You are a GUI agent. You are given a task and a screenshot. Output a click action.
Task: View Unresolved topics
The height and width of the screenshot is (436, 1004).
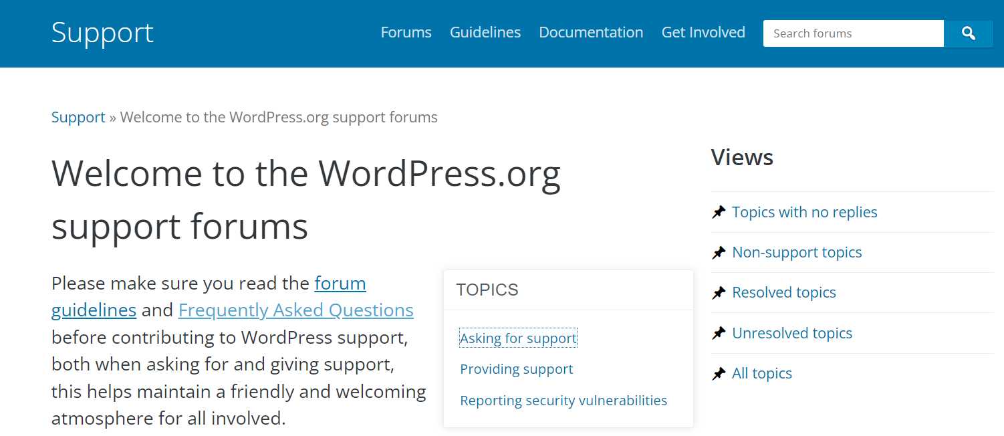point(792,333)
